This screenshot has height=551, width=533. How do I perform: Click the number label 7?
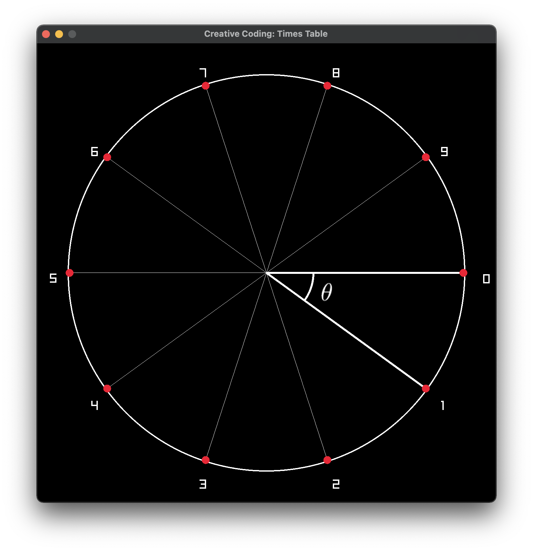coord(203,73)
